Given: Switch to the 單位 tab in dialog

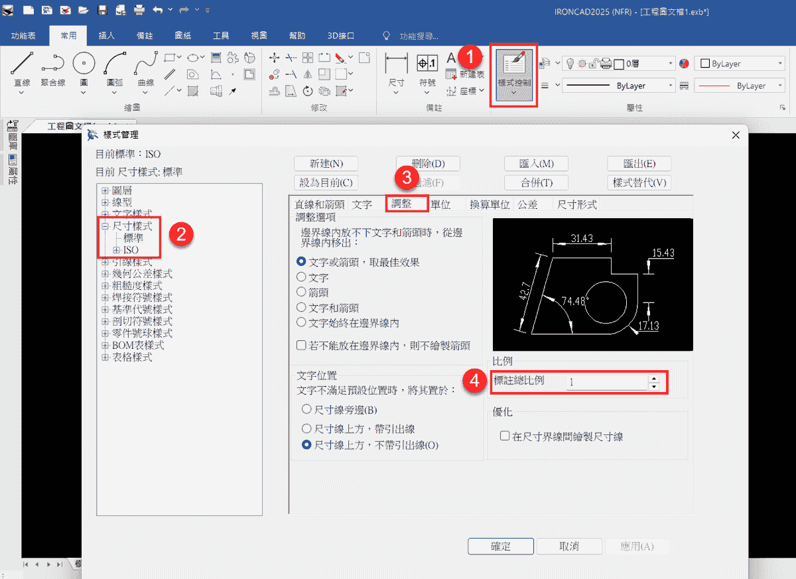Looking at the screenshot, I should click(x=440, y=204).
